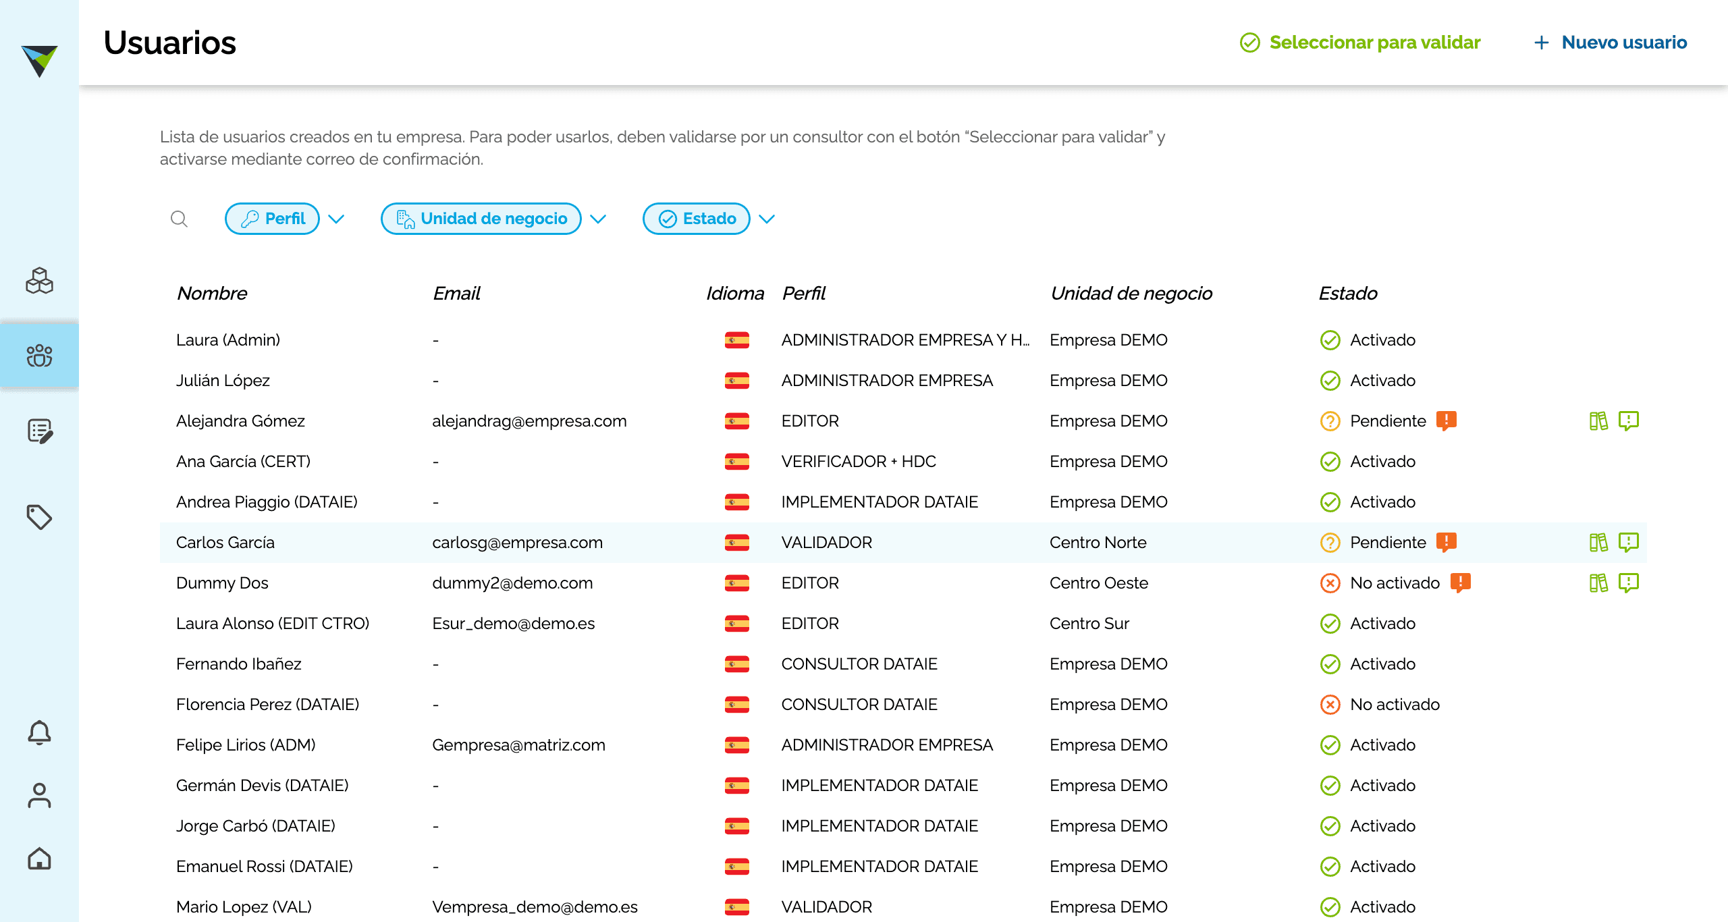The image size is (1728, 922).
Task: Select the Florencia Perez (DATAIE) row name
Action: [267, 705]
